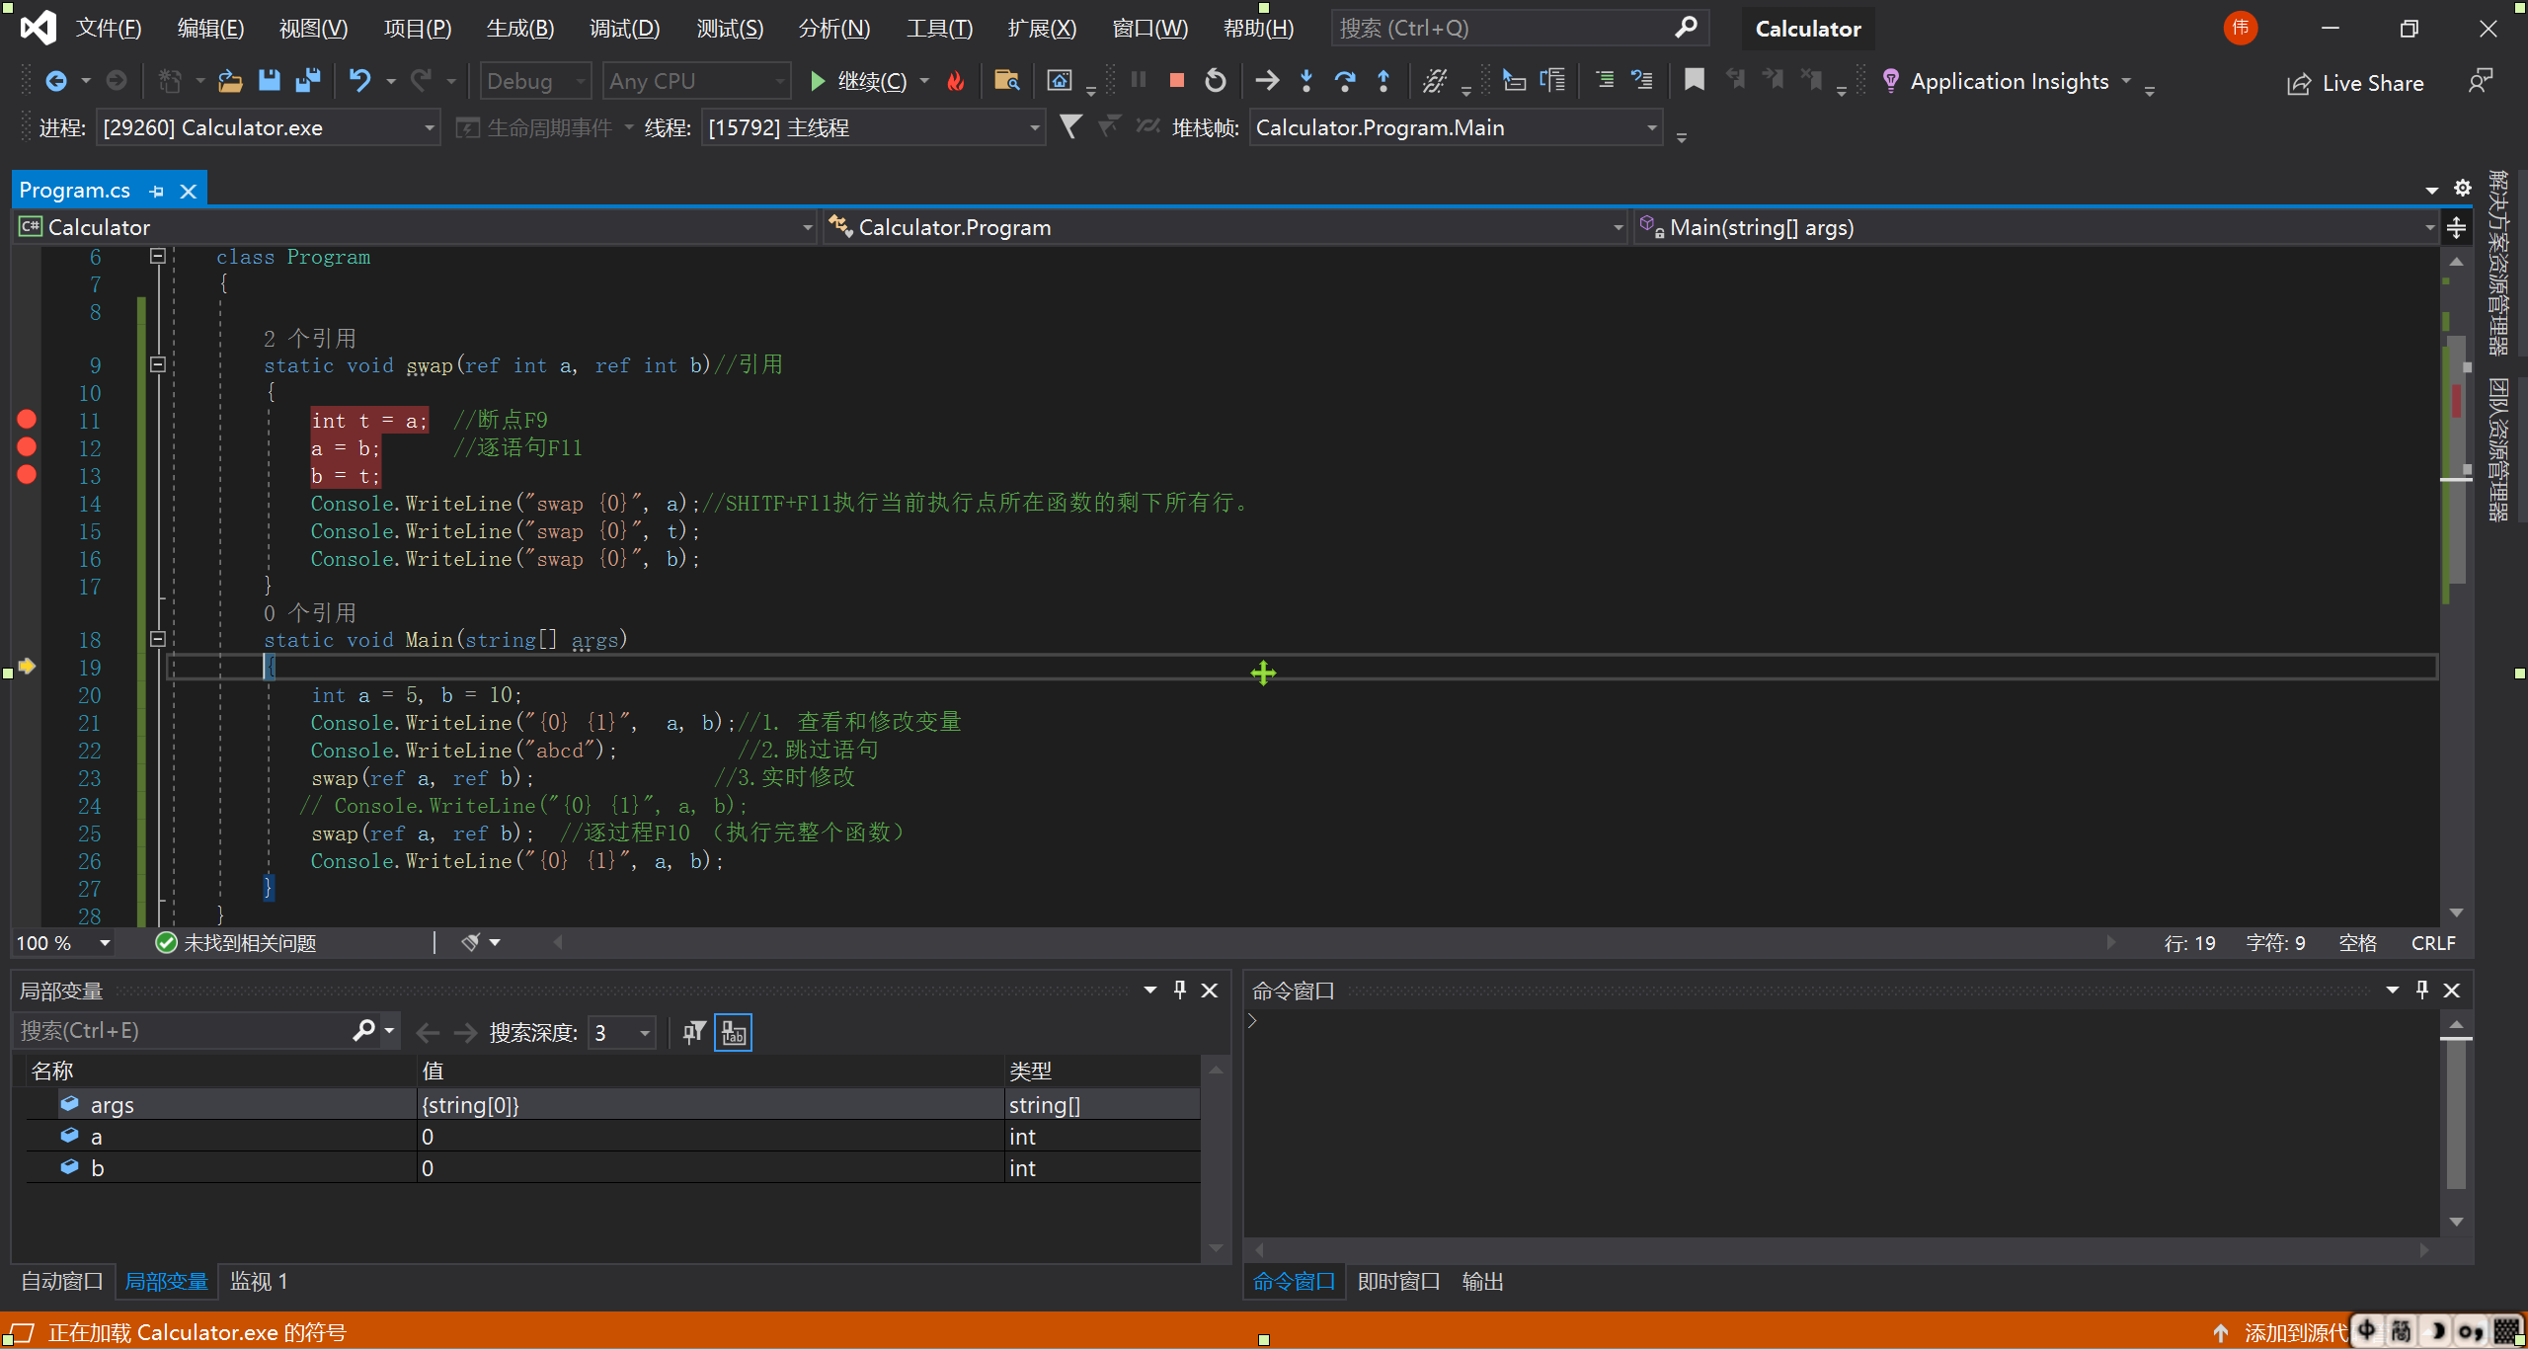Remove the breakpoint on line 13
This screenshot has width=2528, height=1349.
pos(27,475)
